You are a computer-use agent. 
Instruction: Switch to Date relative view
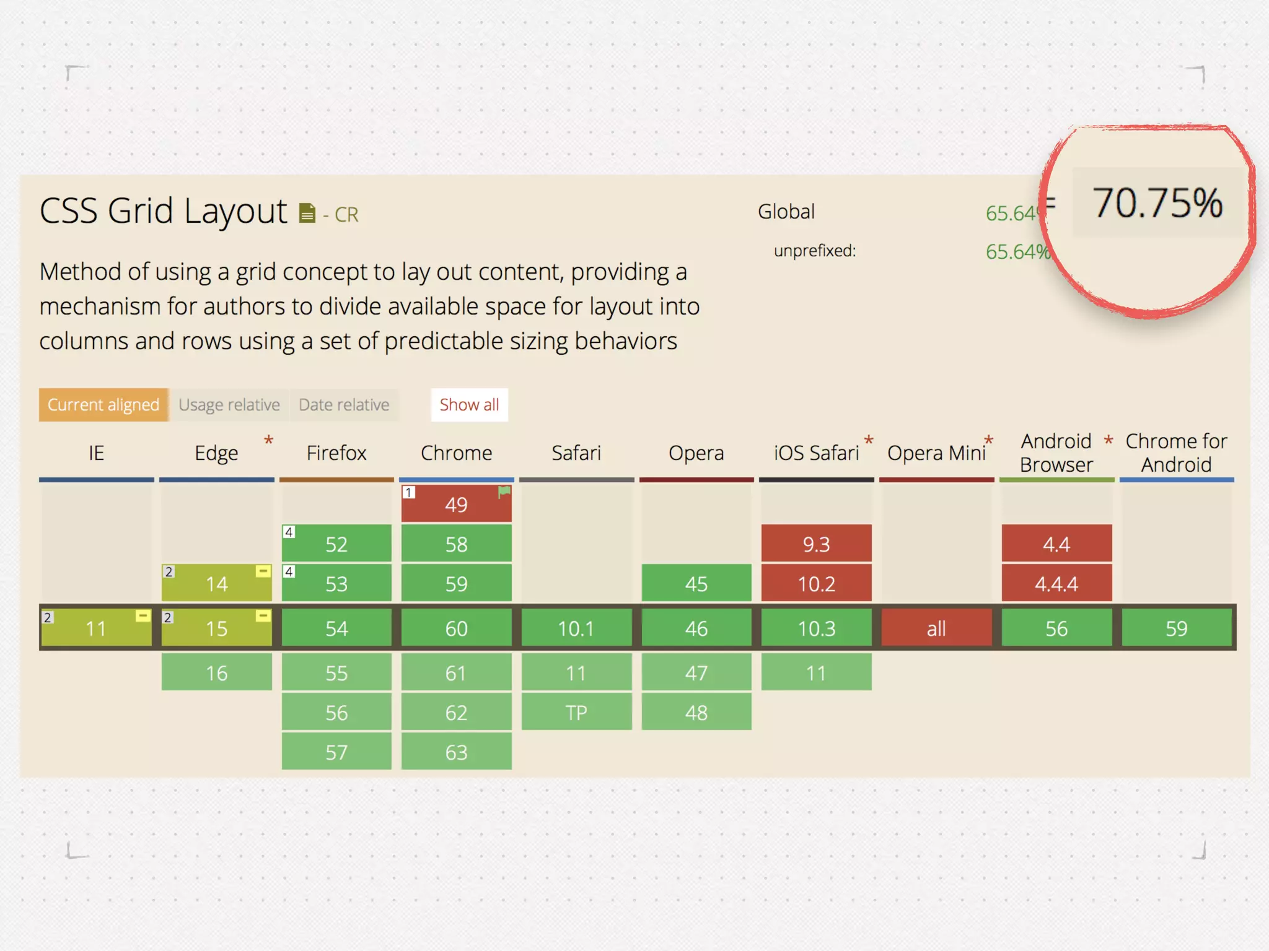click(344, 405)
